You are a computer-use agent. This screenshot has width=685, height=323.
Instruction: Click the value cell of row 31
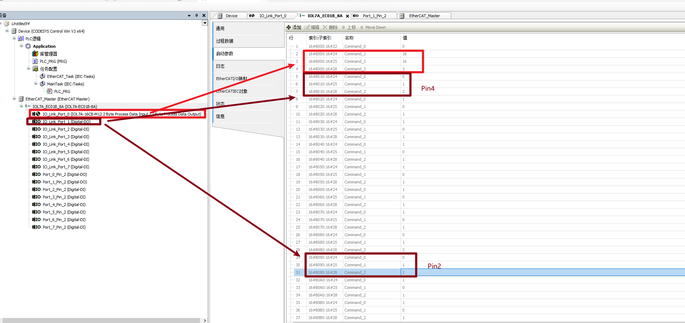[542, 272]
